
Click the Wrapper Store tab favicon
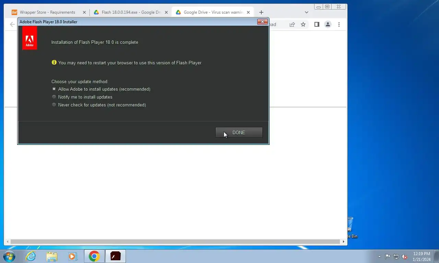(14, 12)
